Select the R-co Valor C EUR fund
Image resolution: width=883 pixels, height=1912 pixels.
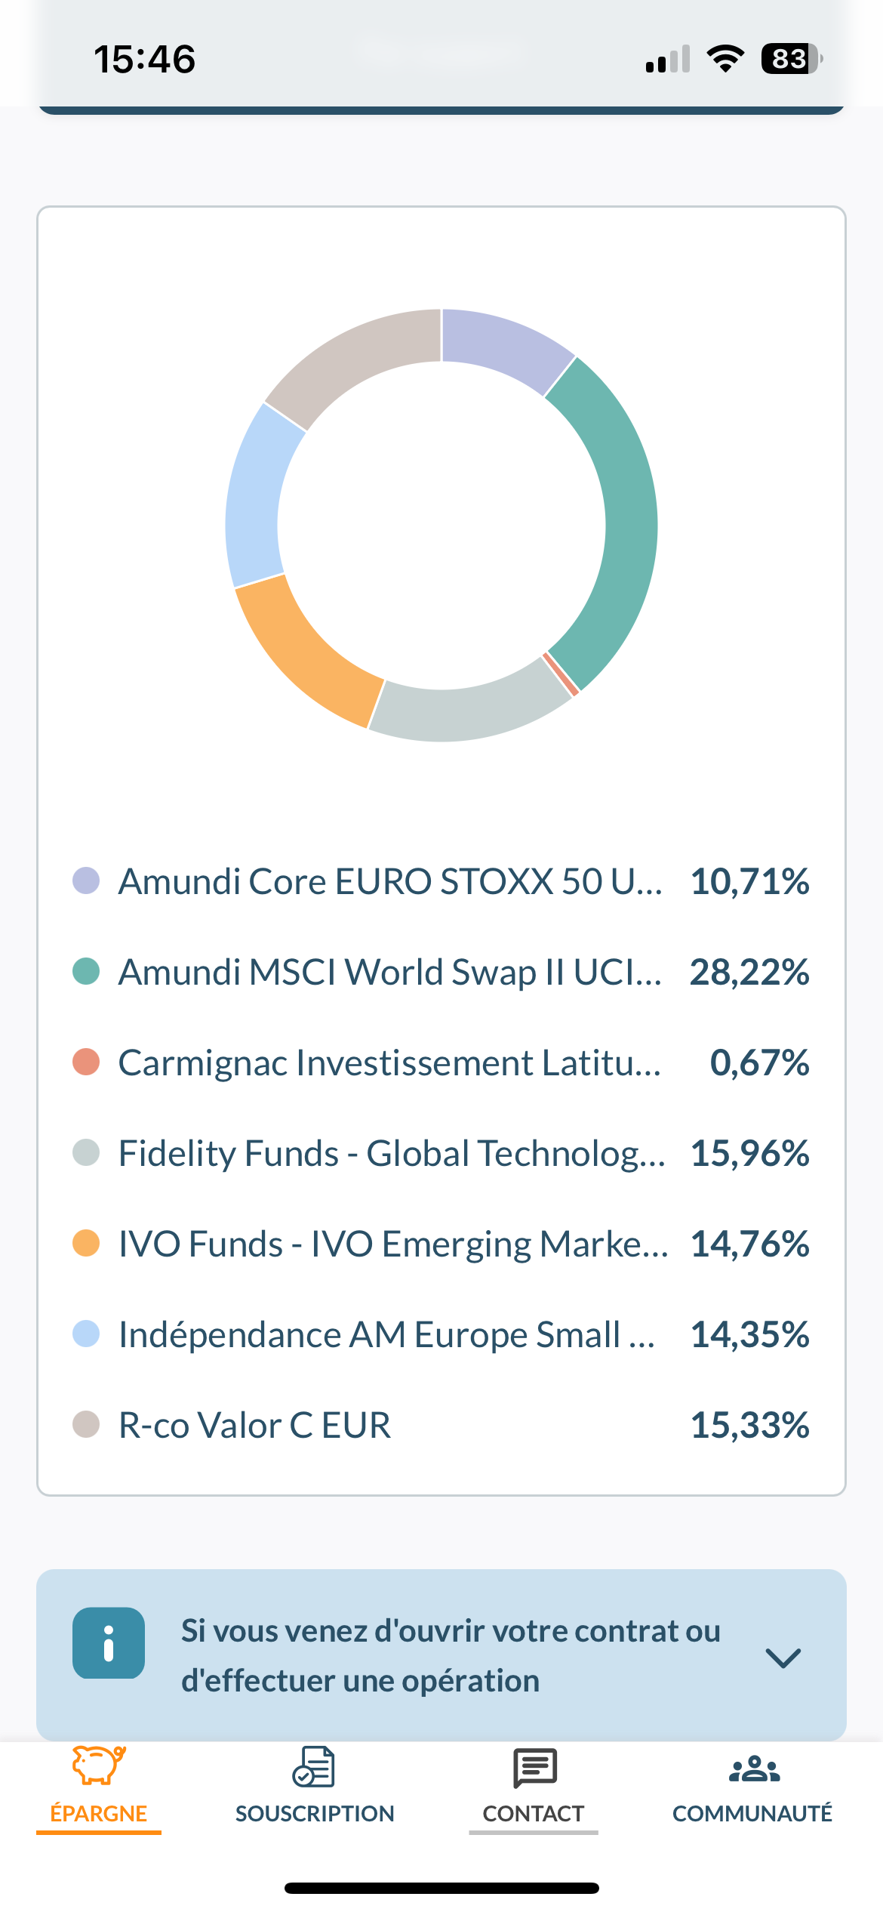[x=255, y=1425]
